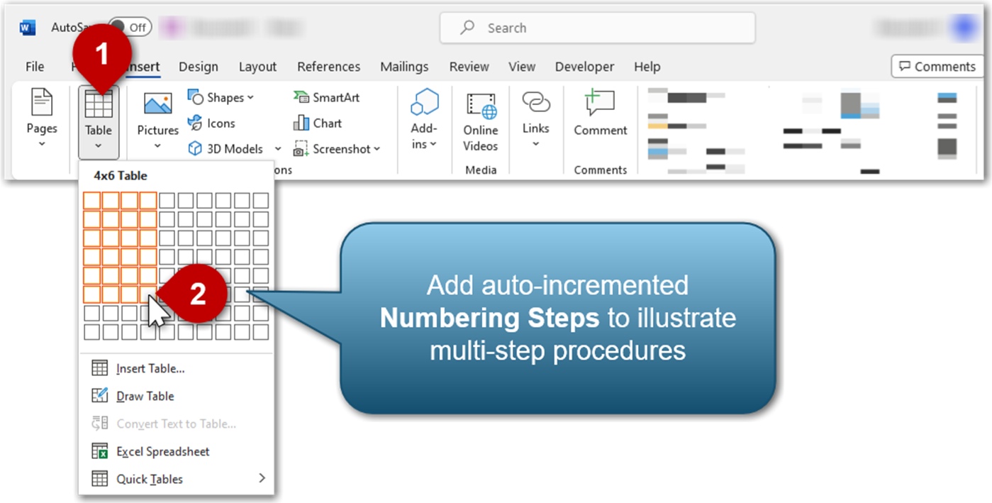Open the Developer ribbon tab
The image size is (992, 503).
pyautogui.click(x=584, y=66)
